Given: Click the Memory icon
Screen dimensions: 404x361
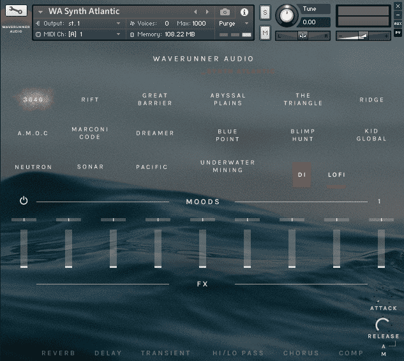Looking at the screenshot, I should (x=132, y=34).
